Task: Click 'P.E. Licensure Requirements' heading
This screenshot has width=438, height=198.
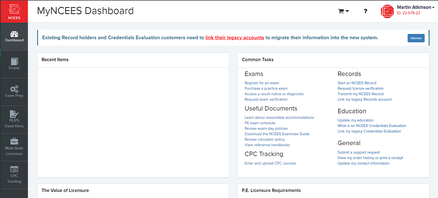Action: pos(271,190)
